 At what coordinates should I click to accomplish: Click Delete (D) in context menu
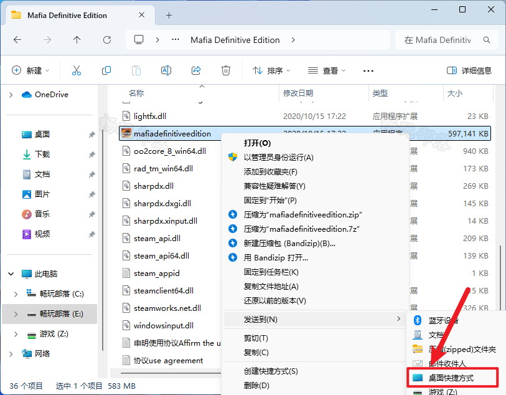tap(256, 385)
